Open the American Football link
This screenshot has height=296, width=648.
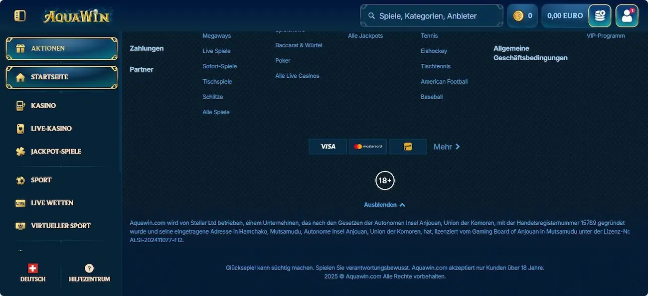(x=444, y=81)
